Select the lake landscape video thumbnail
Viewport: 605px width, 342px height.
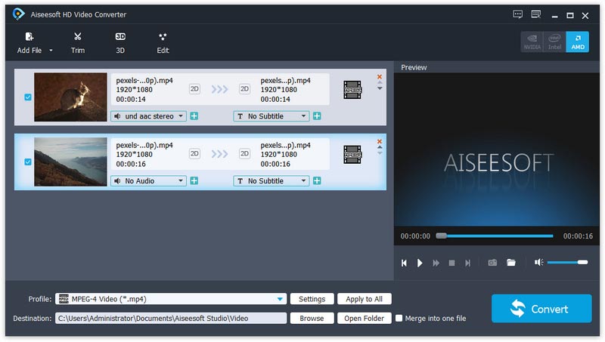[x=70, y=162]
